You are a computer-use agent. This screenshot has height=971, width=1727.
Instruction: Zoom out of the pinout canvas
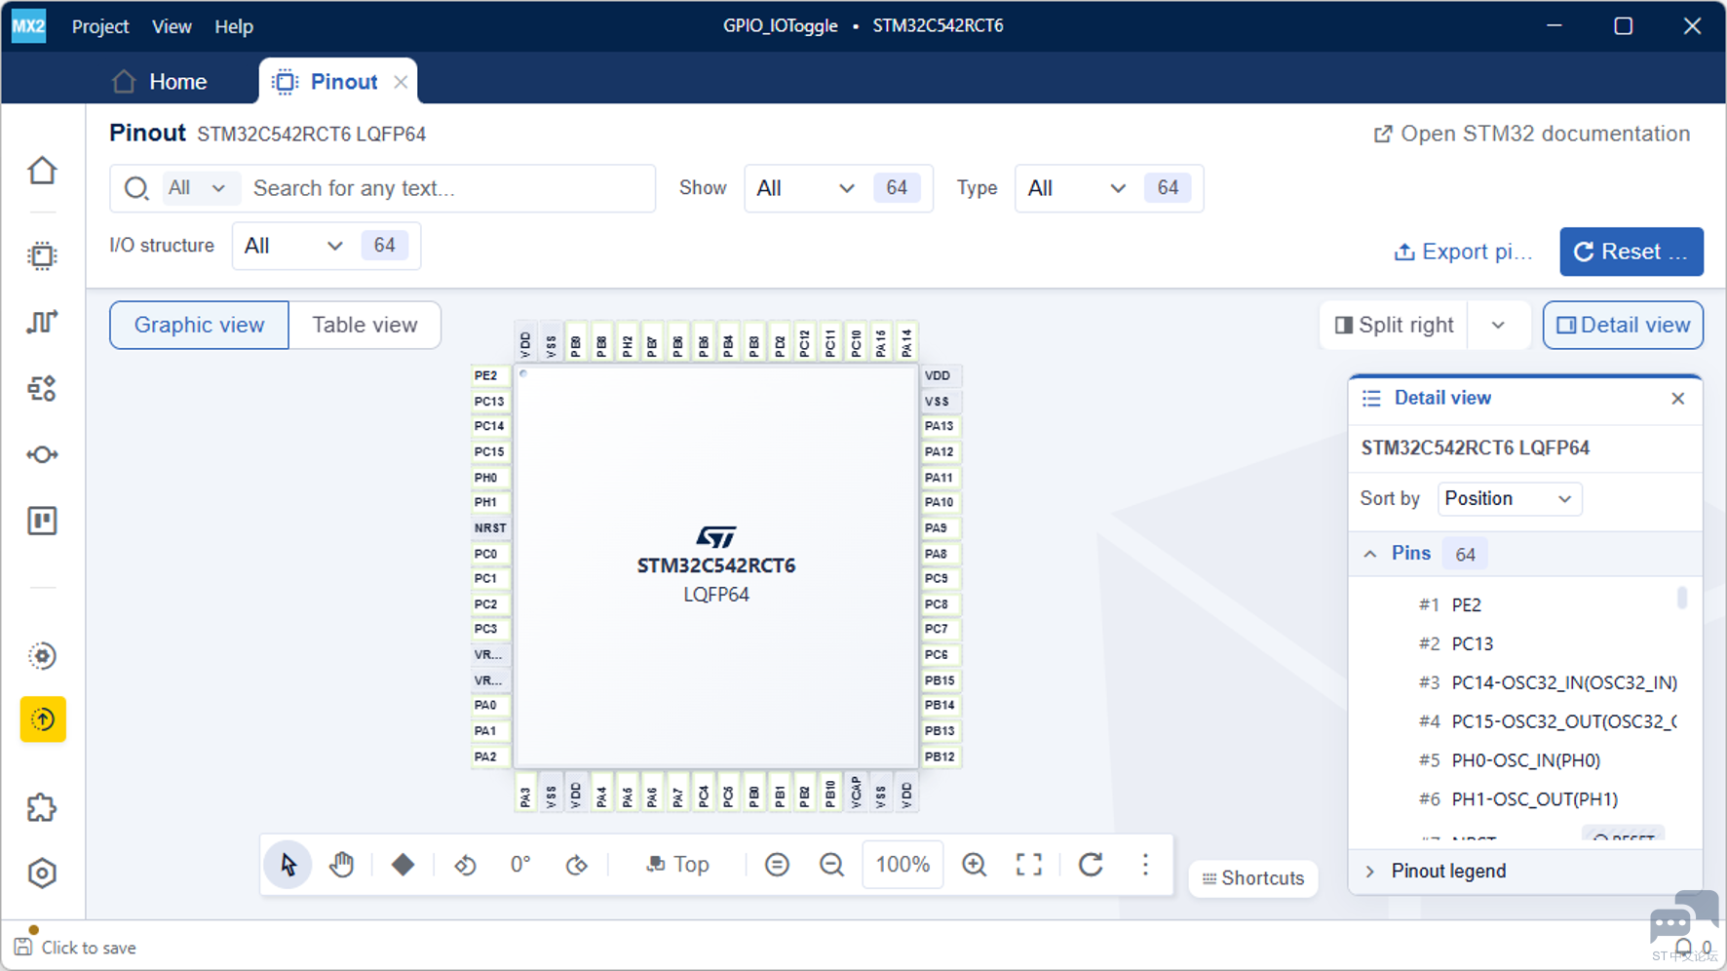[x=831, y=865]
